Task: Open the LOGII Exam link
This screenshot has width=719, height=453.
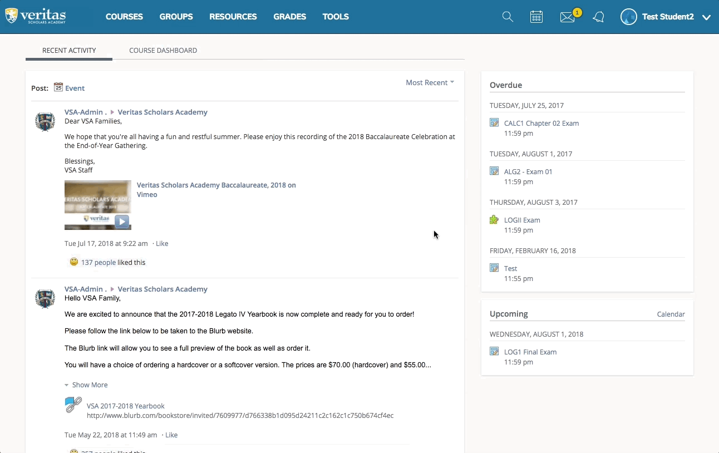Action: pos(522,220)
